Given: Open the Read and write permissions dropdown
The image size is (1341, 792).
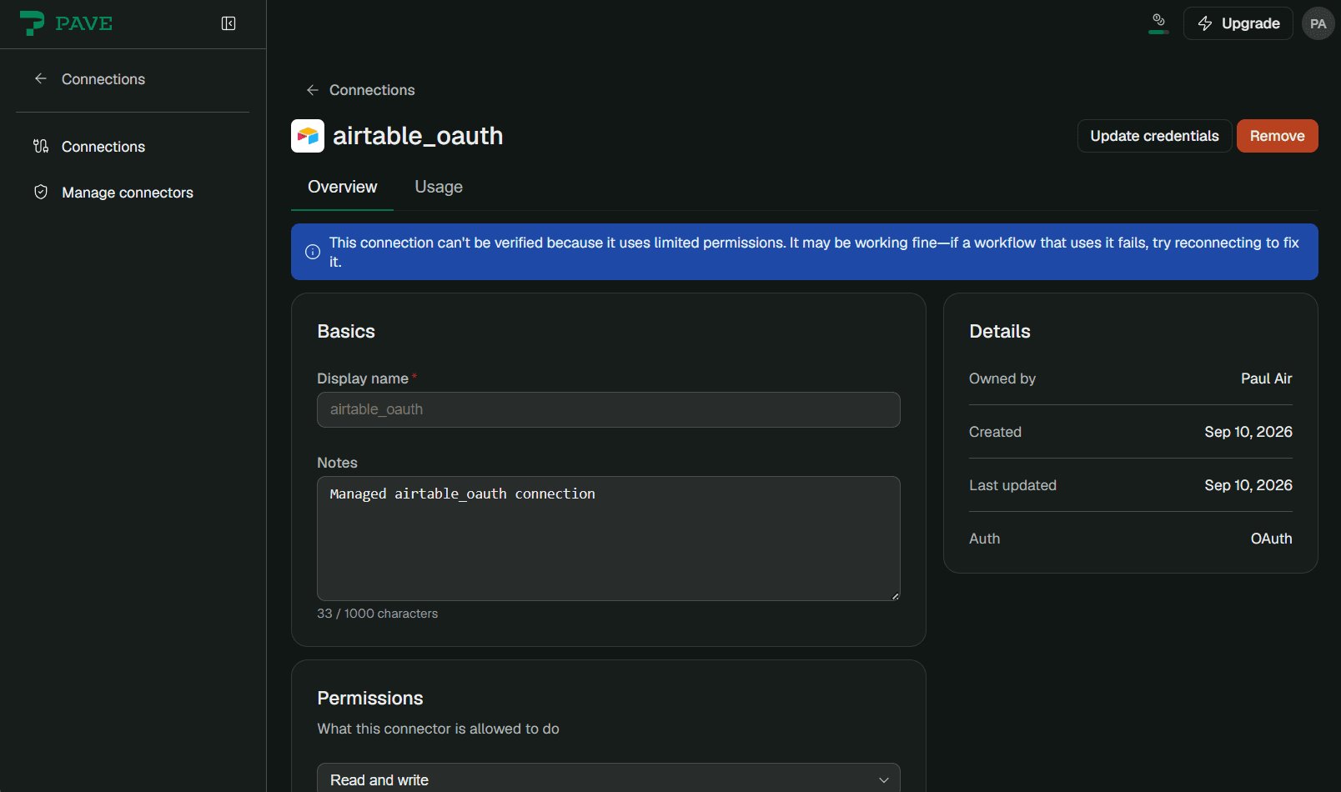Looking at the screenshot, I should tap(609, 779).
